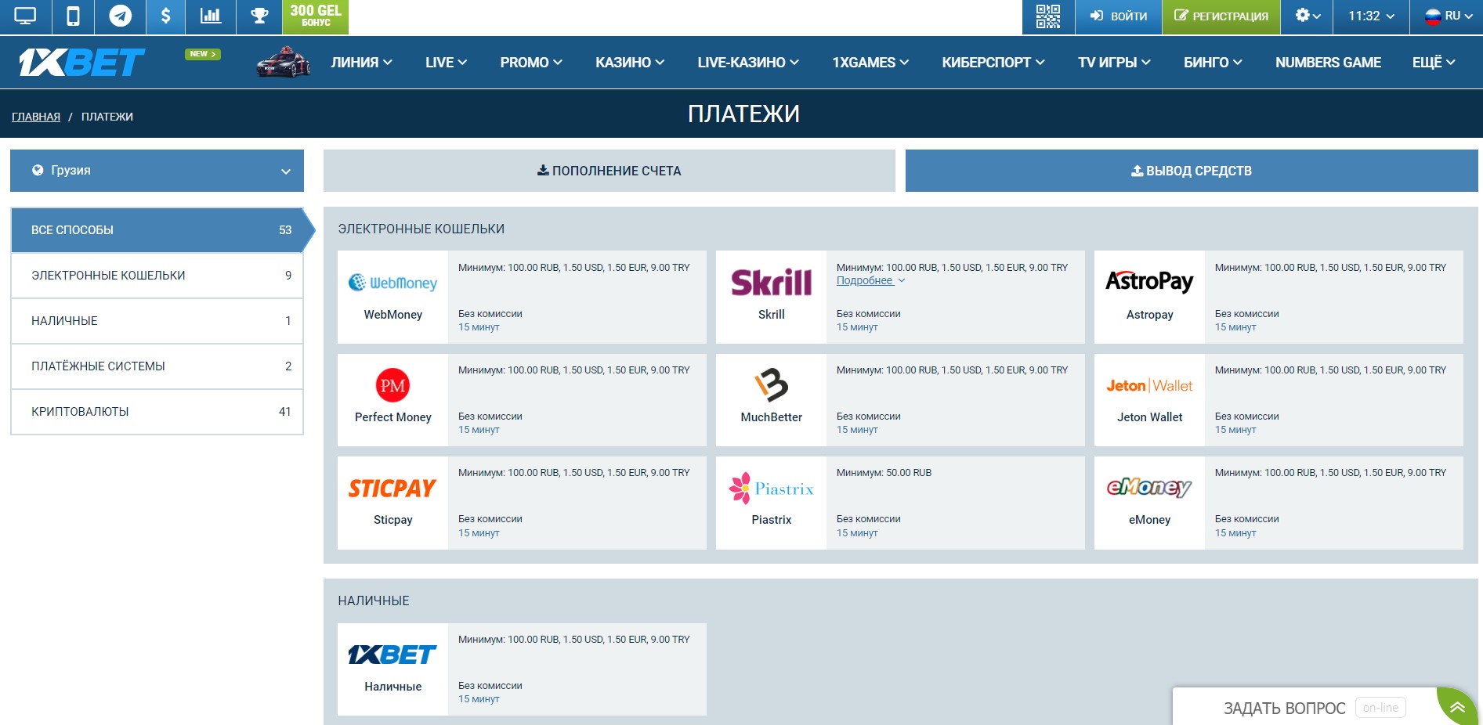Choose the Skrill payment logo
The height and width of the screenshot is (725, 1483).
772,282
